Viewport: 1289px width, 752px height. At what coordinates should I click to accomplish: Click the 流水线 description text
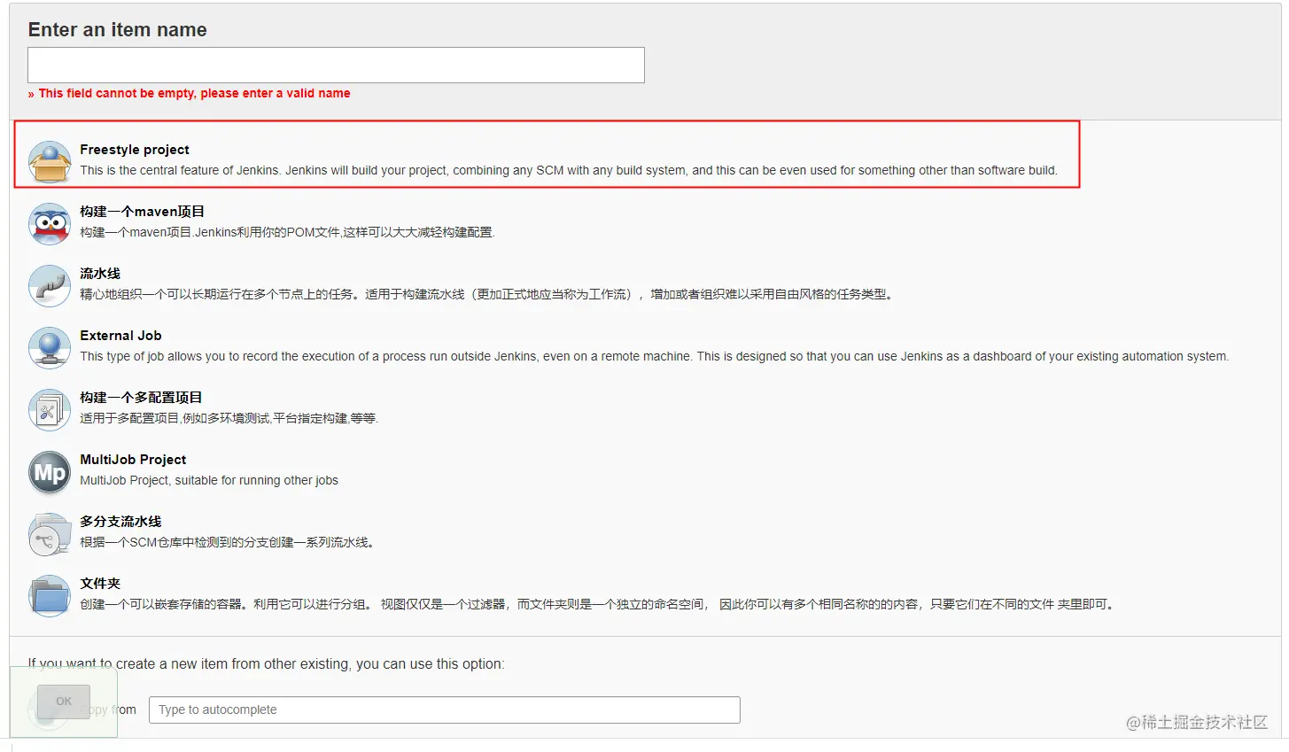pos(487,294)
